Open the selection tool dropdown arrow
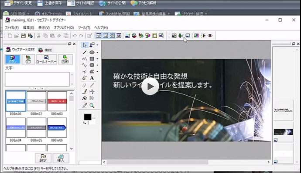 tap(97, 45)
